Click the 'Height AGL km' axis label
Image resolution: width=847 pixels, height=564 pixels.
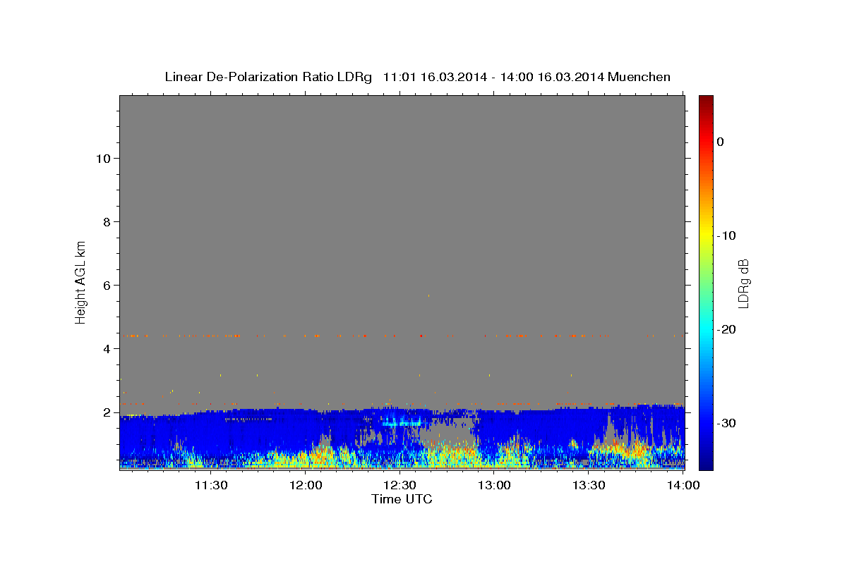click(80, 281)
